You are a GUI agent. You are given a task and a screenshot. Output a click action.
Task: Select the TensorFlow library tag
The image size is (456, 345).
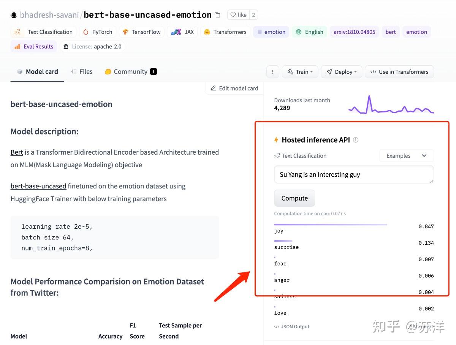141,32
